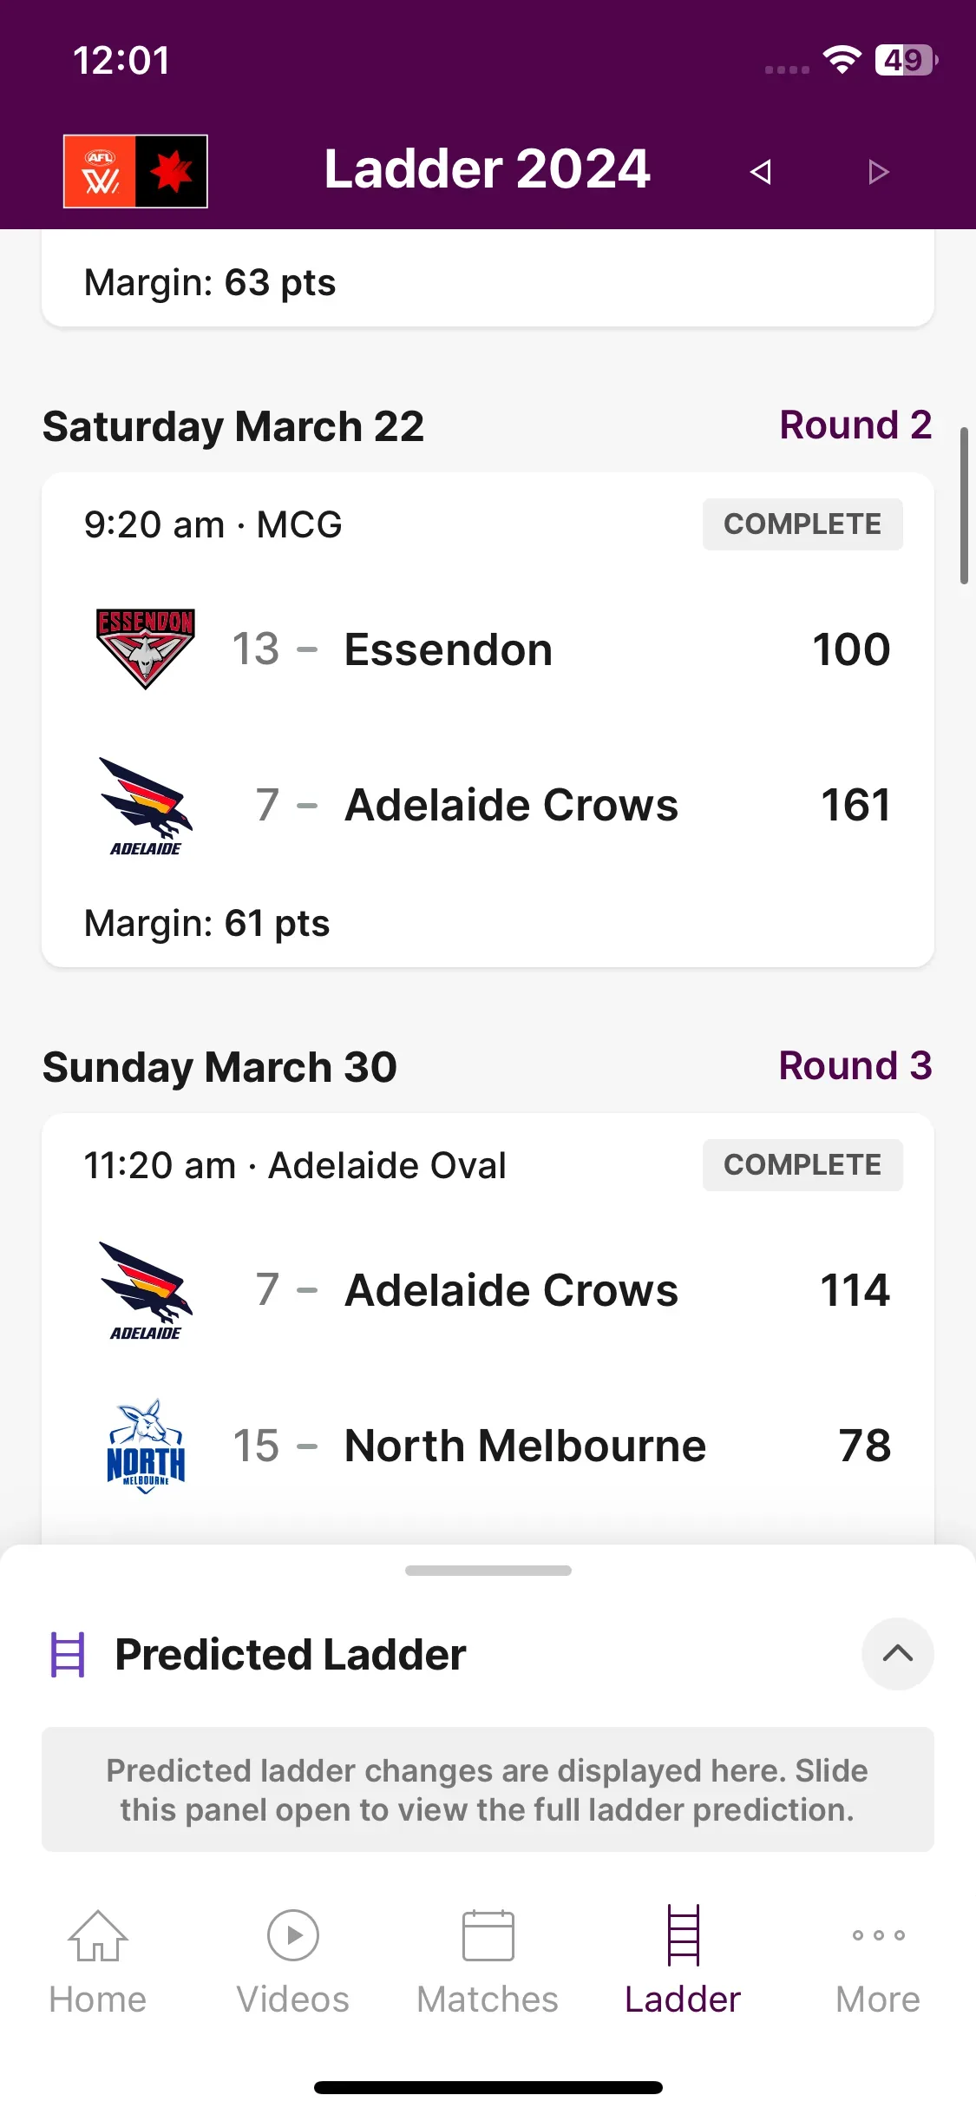This screenshot has width=976, height=2115.
Task: Go to previous season using left arrow
Action: tap(761, 172)
